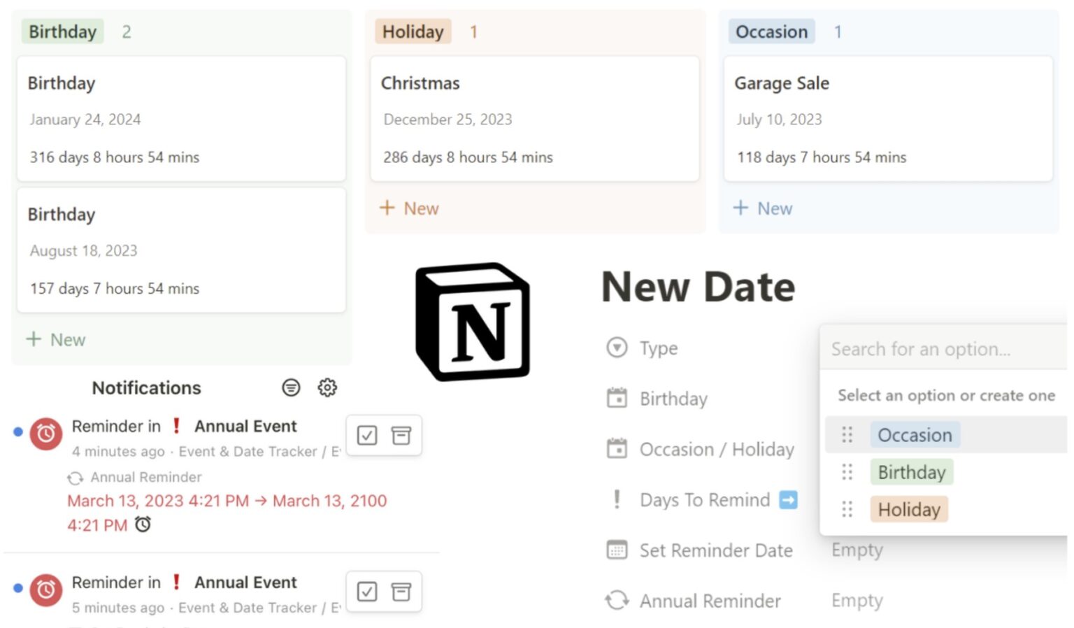Click the notifications filter icon
Screen dimensions: 1074x628
291,387
